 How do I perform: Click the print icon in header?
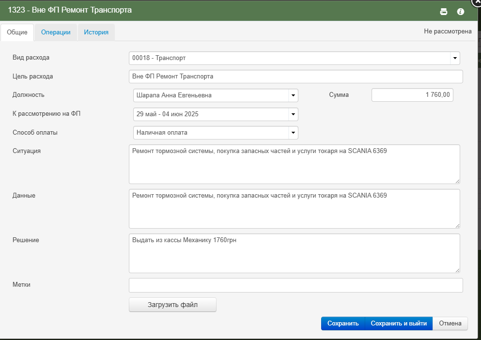click(x=444, y=12)
